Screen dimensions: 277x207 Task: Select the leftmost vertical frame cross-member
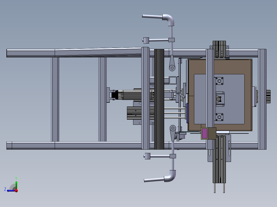[55, 99]
